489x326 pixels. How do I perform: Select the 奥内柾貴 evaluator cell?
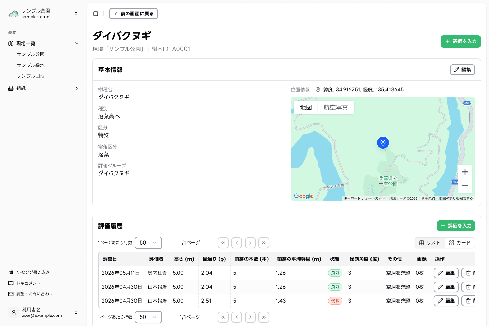(157, 273)
